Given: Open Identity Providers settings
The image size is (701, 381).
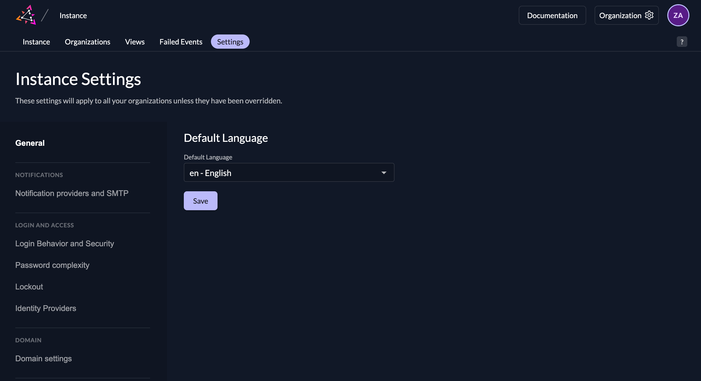Looking at the screenshot, I should [46, 308].
